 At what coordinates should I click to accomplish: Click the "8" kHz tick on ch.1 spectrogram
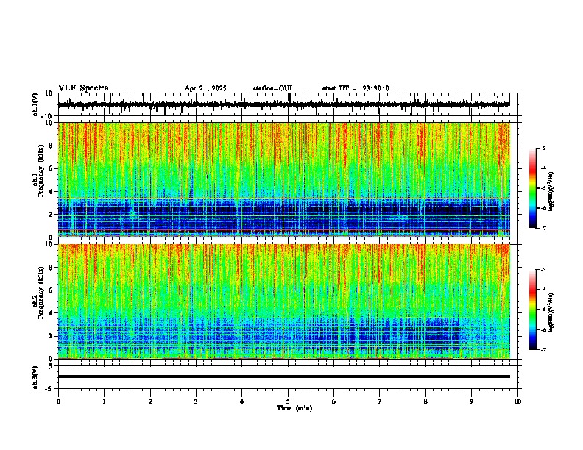click(52, 146)
